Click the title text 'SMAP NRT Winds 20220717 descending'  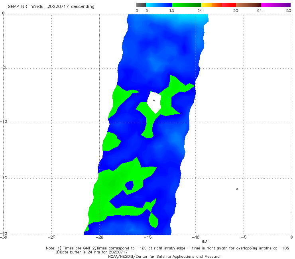coord(51,7)
